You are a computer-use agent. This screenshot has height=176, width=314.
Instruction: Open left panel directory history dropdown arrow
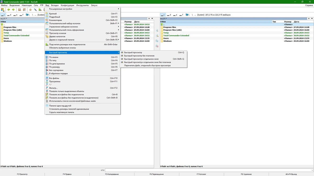(152, 19)
